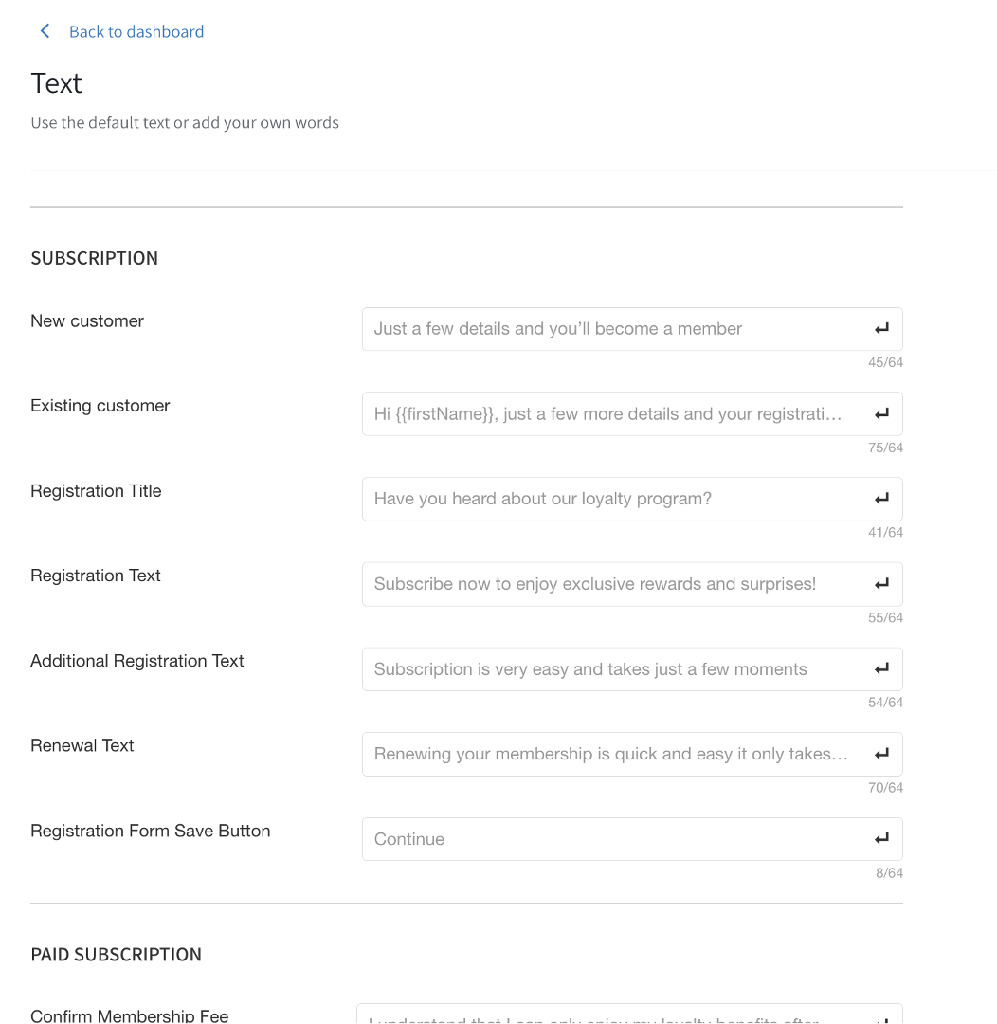The width and height of the screenshot is (997, 1024).
Task: Click the Continue placeholder save button field
Action: 607,839
